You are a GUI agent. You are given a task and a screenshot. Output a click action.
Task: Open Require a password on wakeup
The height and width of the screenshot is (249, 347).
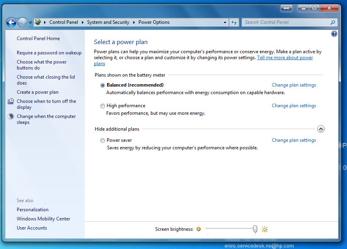[x=49, y=53]
